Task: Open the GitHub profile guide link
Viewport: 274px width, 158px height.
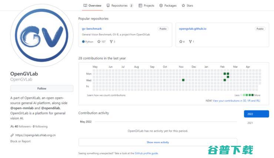Action: coord(146,153)
